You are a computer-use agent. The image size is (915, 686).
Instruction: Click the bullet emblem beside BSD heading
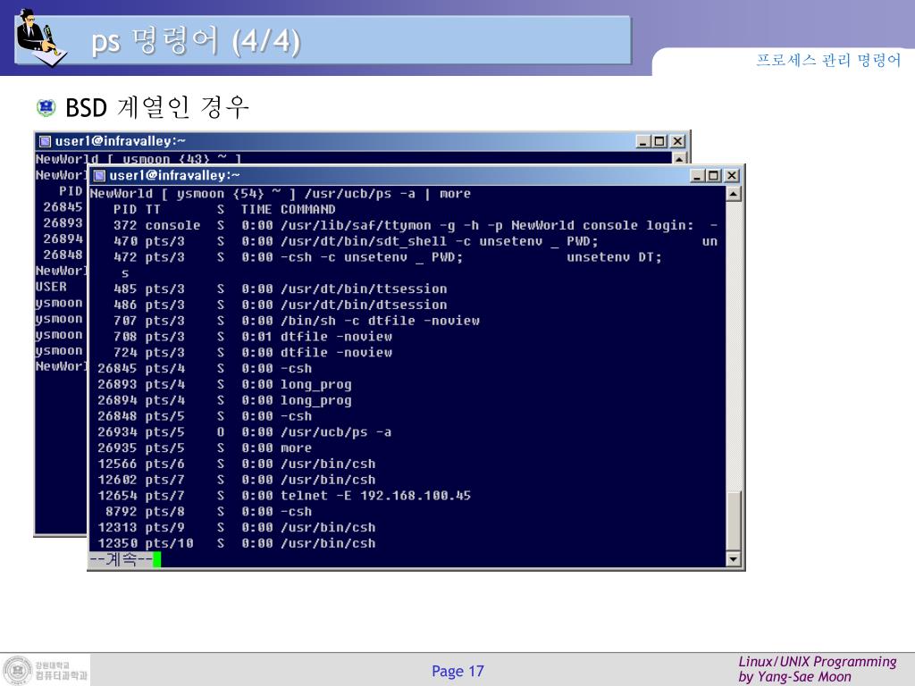[46, 107]
